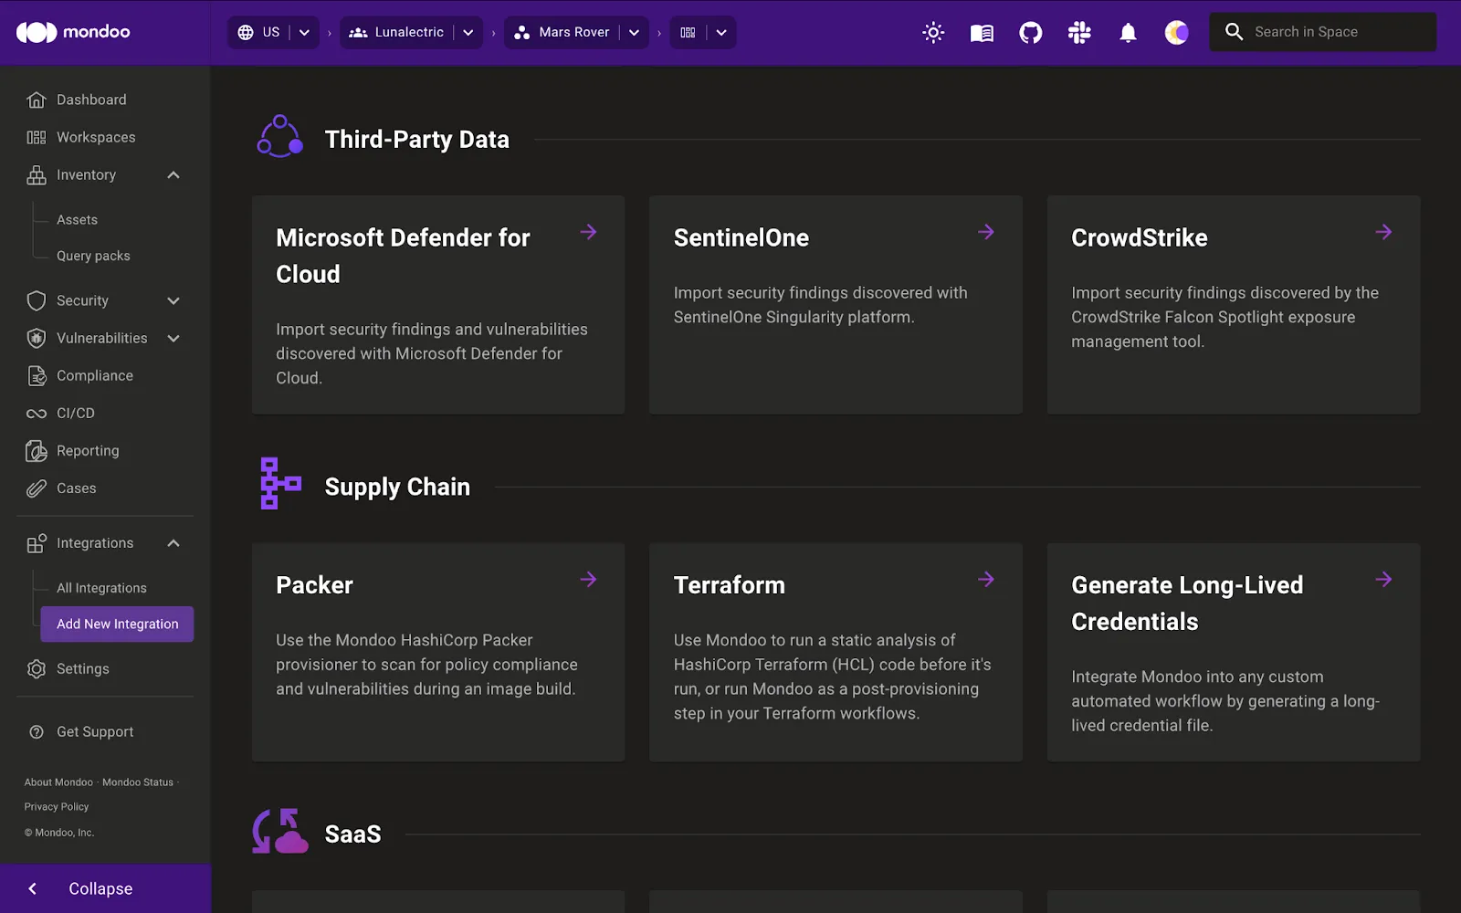Click the Vulnerabilities bug shield icon
This screenshot has width=1461, height=913.
(x=37, y=338)
